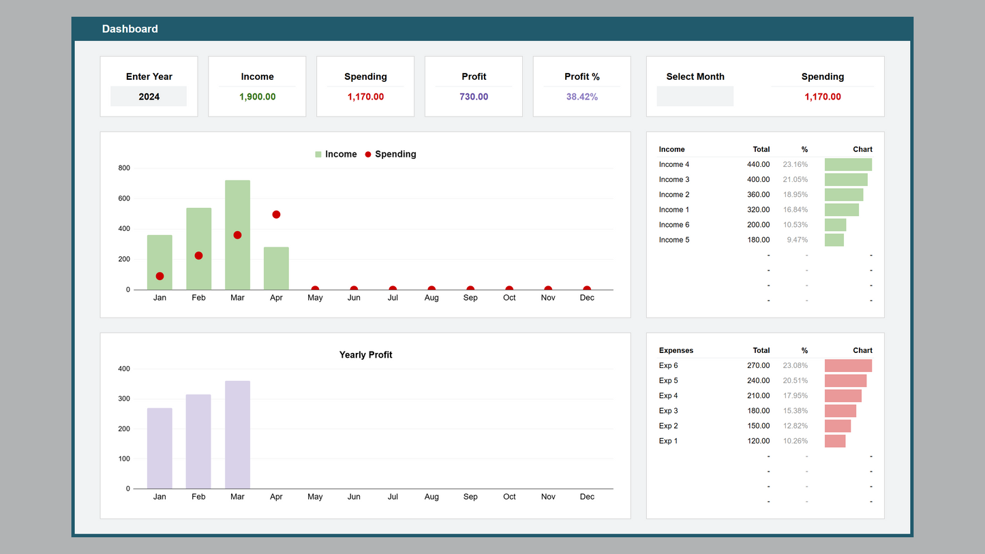Click the Income 5 total 180.00

pyautogui.click(x=758, y=240)
